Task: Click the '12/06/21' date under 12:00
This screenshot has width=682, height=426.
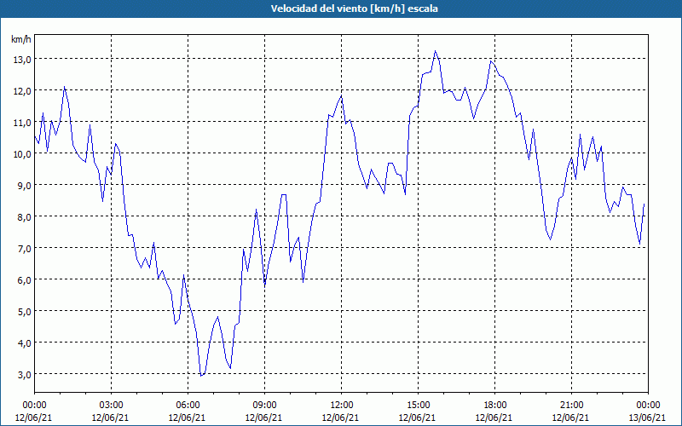Action: [340, 417]
